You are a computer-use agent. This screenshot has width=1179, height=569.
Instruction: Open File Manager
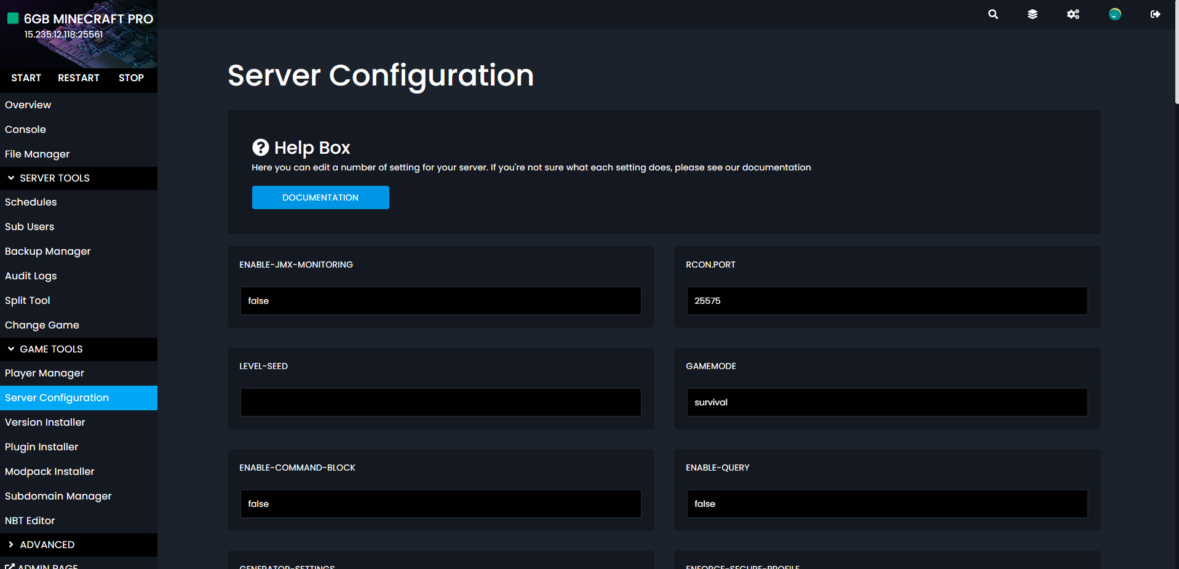tap(79, 154)
